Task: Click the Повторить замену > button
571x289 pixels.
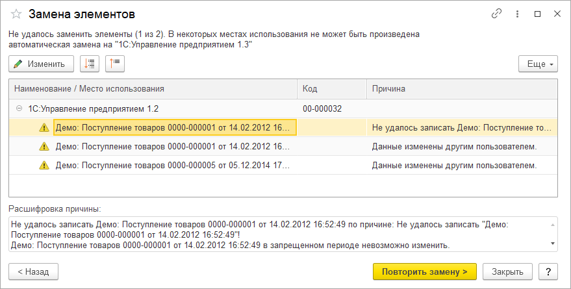Action: [425, 271]
